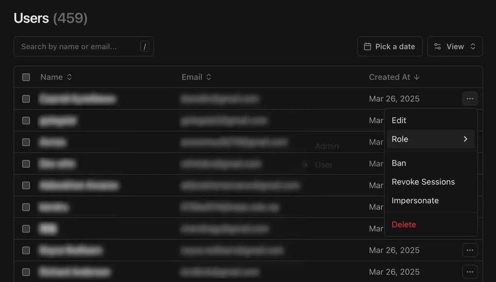The height and width of the screenshot is (282, 496).
Task: Open the View dropdown
Action: pos(455,47)
